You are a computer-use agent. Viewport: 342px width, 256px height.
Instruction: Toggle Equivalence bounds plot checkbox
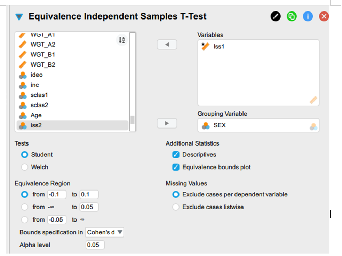coord(176,167)
